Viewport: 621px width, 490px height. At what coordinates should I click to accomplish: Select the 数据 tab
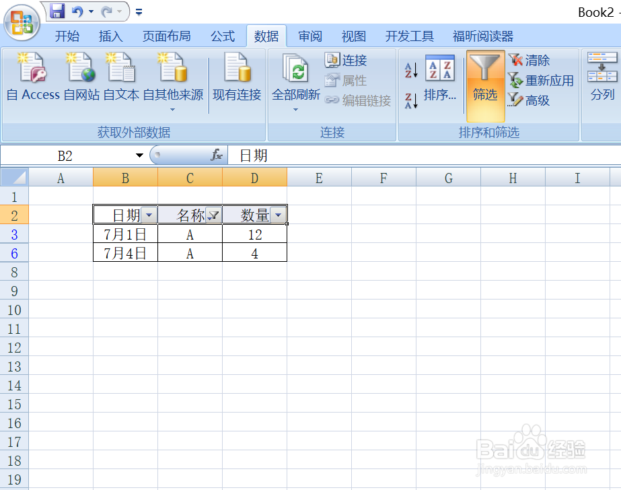coord(266,36)
